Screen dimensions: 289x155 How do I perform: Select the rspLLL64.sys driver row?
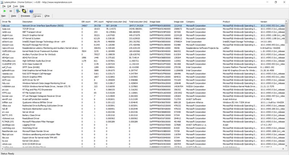click(143, 48)
